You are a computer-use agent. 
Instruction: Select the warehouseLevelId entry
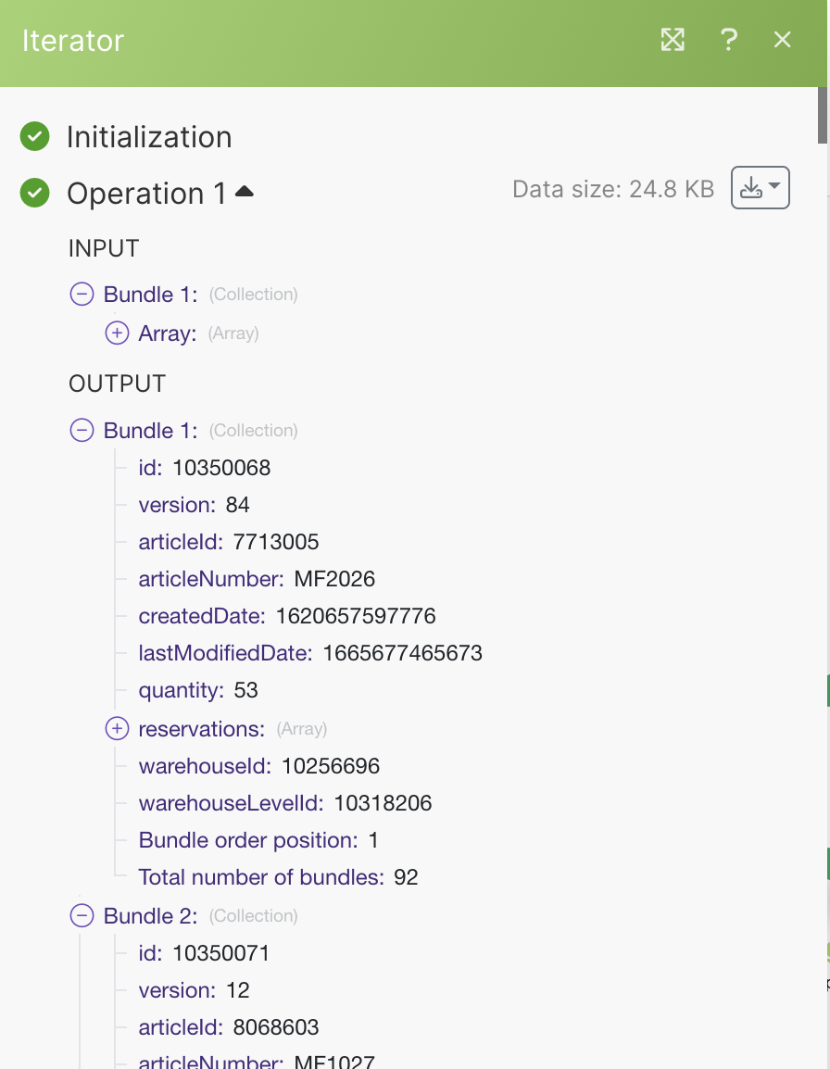[x=285, y=803]
